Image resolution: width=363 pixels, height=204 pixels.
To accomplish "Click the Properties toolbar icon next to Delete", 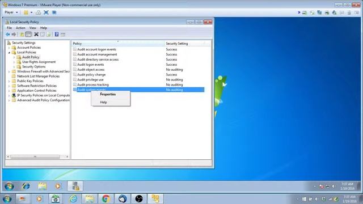I will (x=43, y=35).
